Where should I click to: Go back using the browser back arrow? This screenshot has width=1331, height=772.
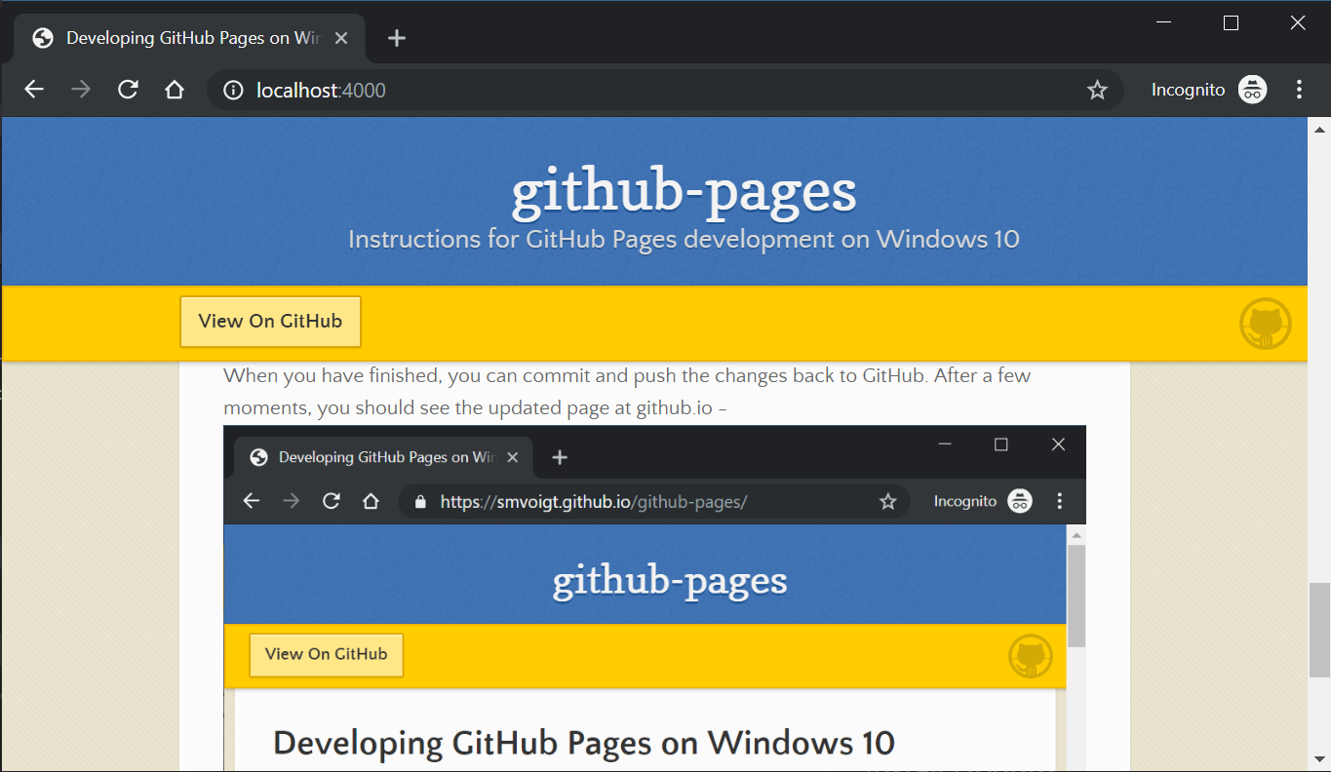click(x=34, y=90)
